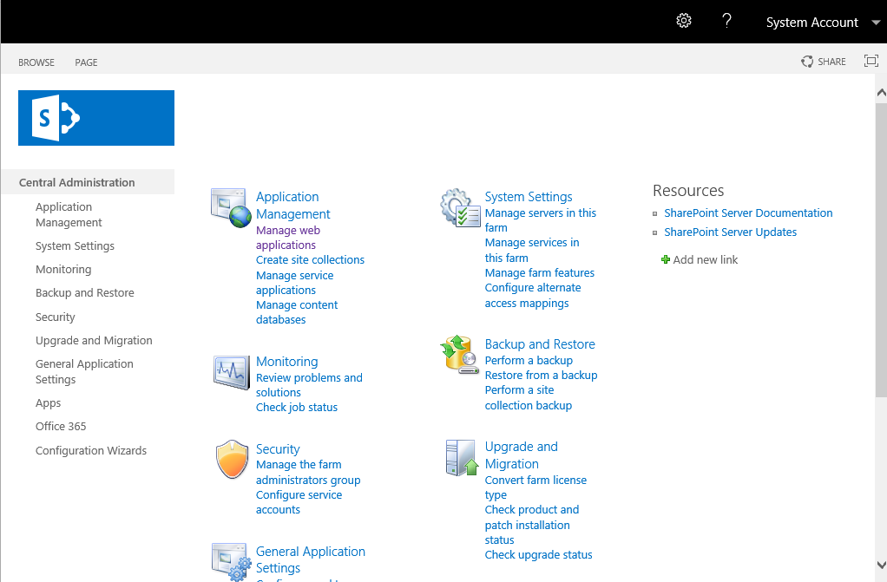Open Check upgrade status link

point(538,555)
